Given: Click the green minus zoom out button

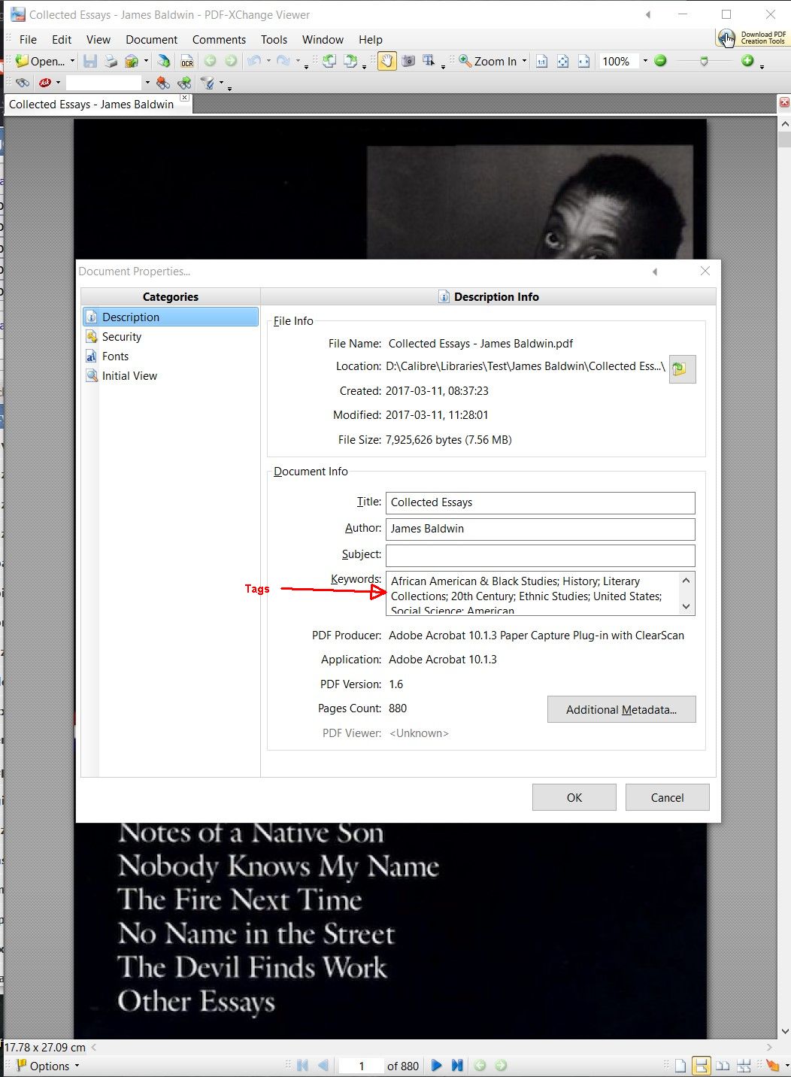Looking at the screenshot, I should (x=660, y=61).
